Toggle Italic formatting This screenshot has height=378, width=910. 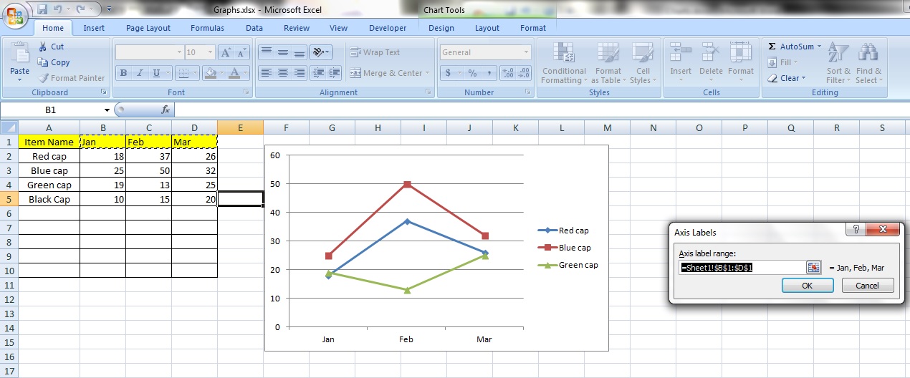140,73
